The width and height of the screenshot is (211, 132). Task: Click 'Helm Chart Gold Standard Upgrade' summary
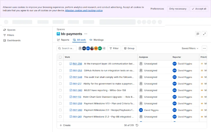[x=109, y=97]
